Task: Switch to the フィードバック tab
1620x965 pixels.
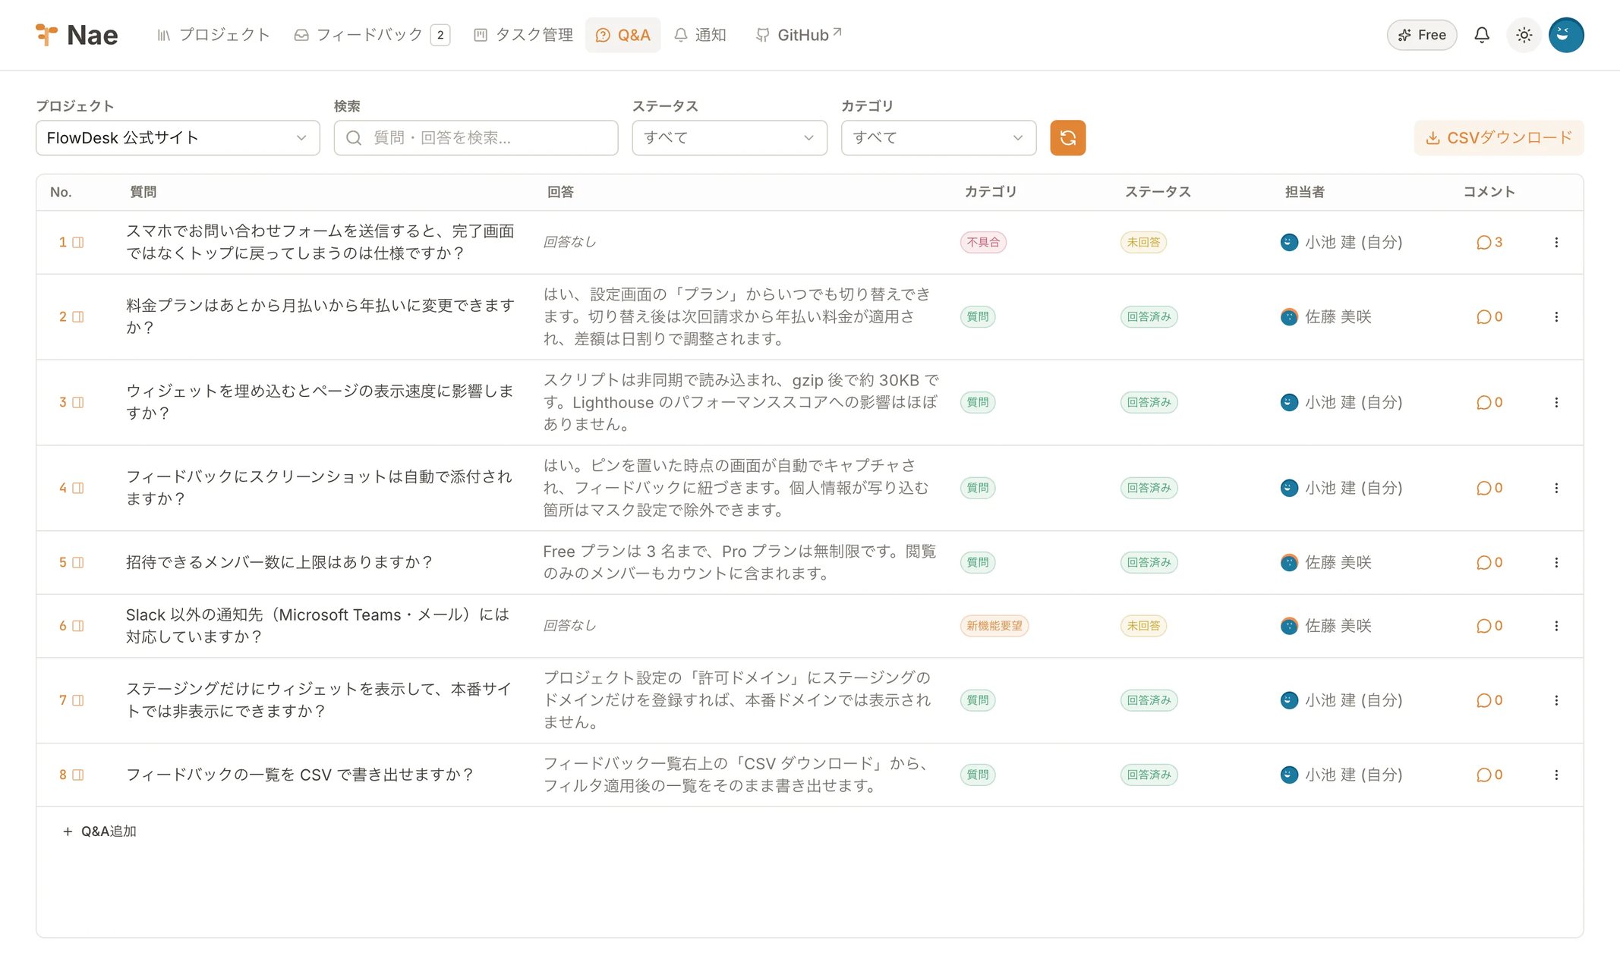Action: [x=372, y=35]
